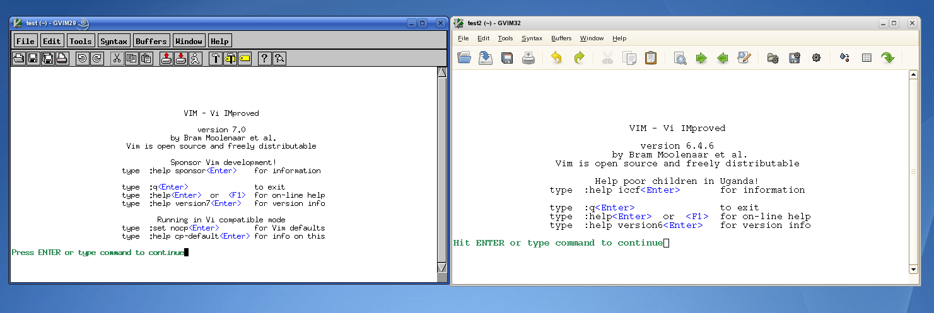Cut with the greyed scissors in GVIM32
Screen dimensions: 934x313
[x=607, y=58]
